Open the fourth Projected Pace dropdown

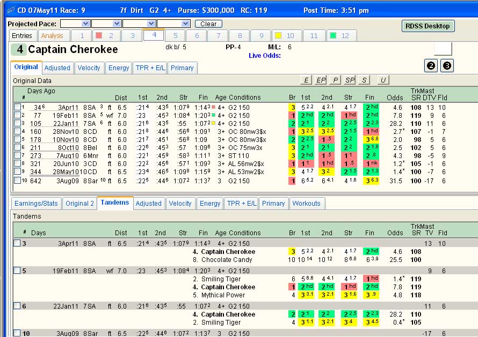pyautogui.click(x=185, y=24)
